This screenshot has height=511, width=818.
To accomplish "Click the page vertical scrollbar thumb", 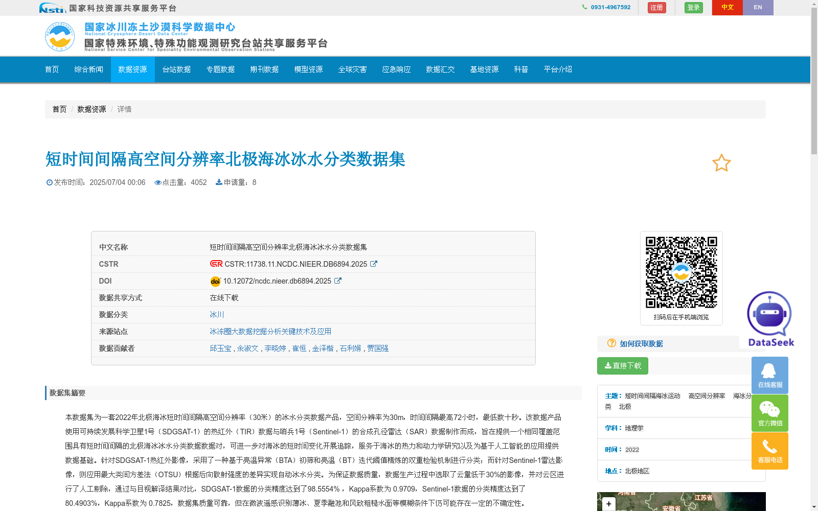I will [x=814, y=81].
